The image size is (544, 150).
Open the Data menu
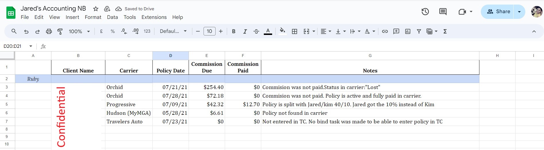pos(112,17)
